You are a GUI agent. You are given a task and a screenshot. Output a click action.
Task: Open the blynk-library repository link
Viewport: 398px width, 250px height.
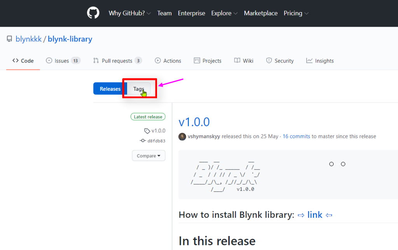tap(70, 39)
